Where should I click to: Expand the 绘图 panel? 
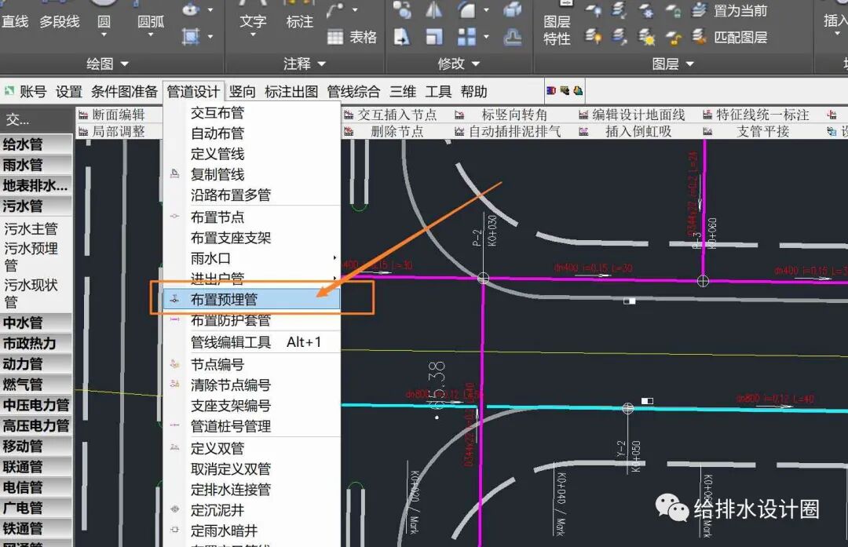tap(108, 64)
